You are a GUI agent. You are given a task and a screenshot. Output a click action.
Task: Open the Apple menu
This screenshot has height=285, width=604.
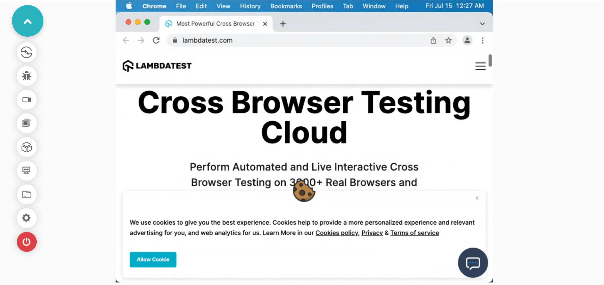[x=129, y=6]
